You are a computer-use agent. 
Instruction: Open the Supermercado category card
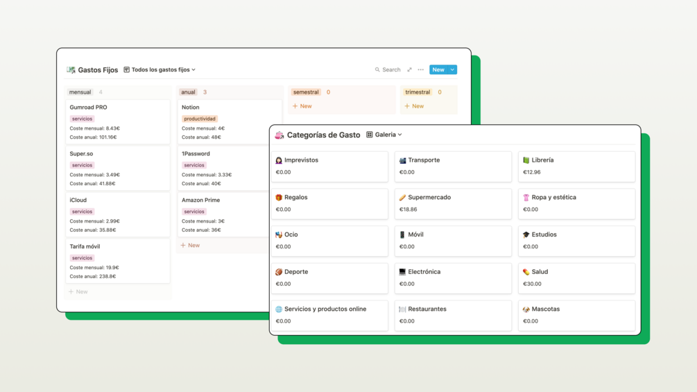pos(453,203)
